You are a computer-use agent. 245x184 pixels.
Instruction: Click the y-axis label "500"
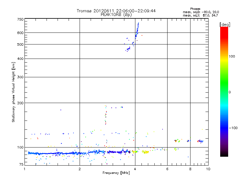pyautogui.click(x=20, y=44)
